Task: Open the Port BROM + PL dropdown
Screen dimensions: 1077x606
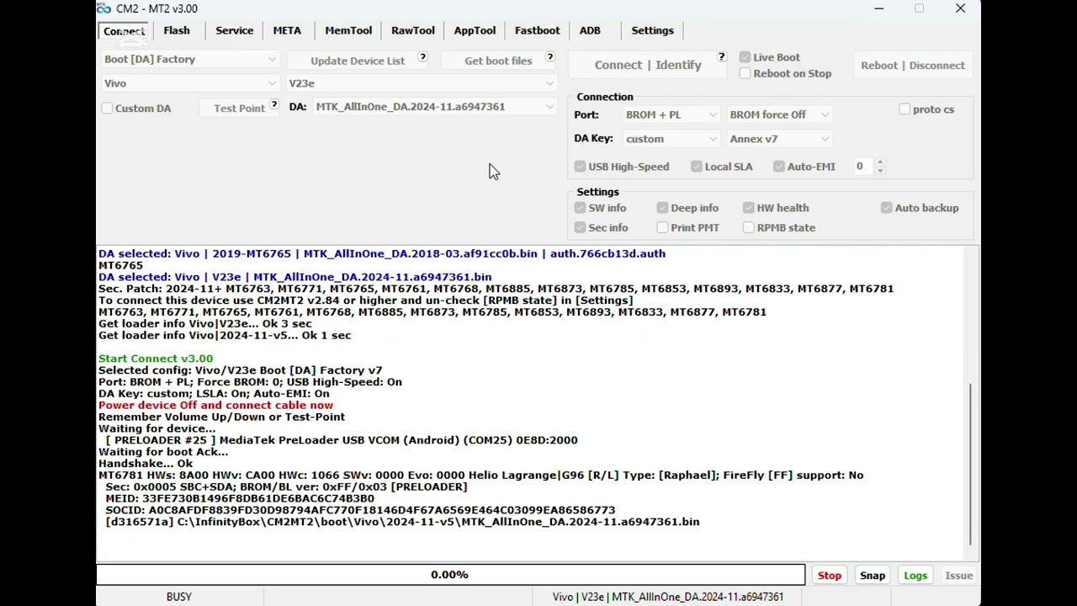Action: click(671, 114)
